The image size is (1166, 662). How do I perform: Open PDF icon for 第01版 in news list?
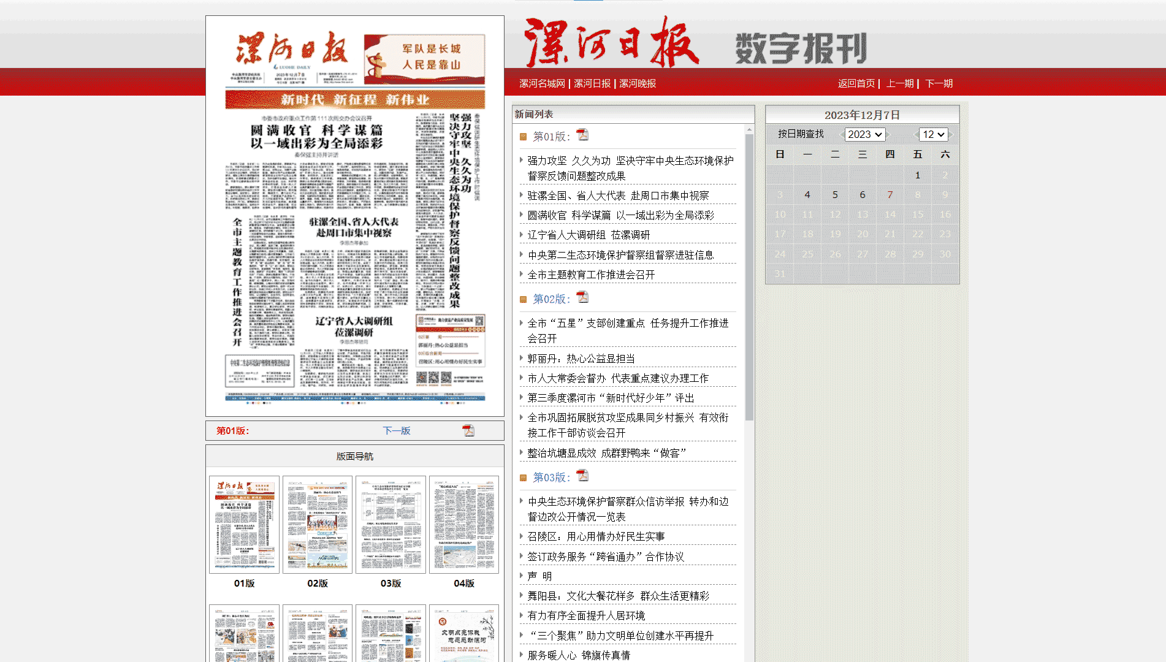pyautogui.click(x=582, y=135)
